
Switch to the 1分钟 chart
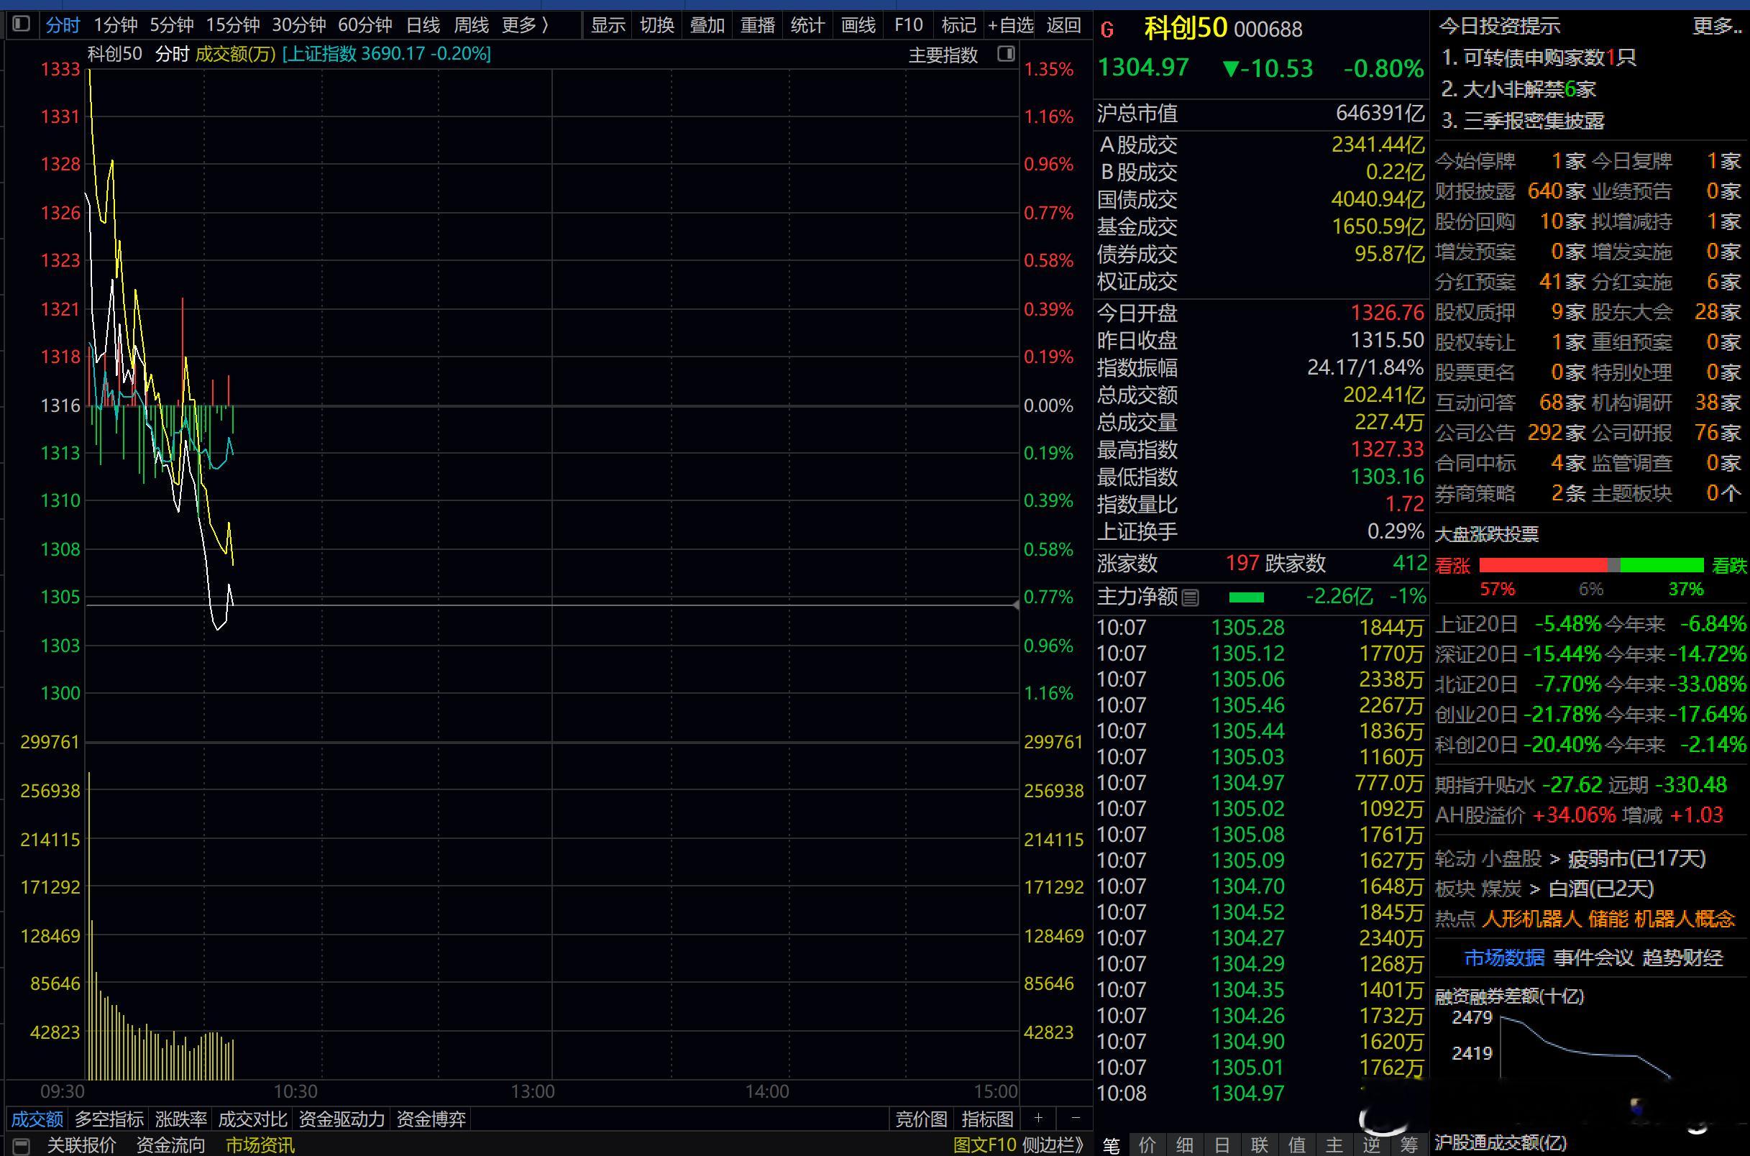(115, 25)
